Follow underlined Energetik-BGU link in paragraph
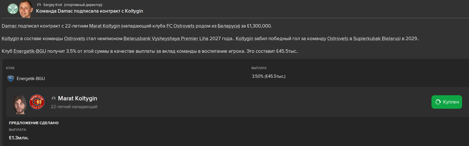Viewport: 469px width, 146px height. coord(30,51)
